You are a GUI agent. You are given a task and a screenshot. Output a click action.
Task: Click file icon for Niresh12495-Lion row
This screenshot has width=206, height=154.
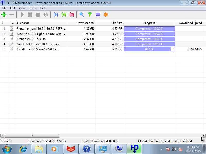(x=12, y=44)
